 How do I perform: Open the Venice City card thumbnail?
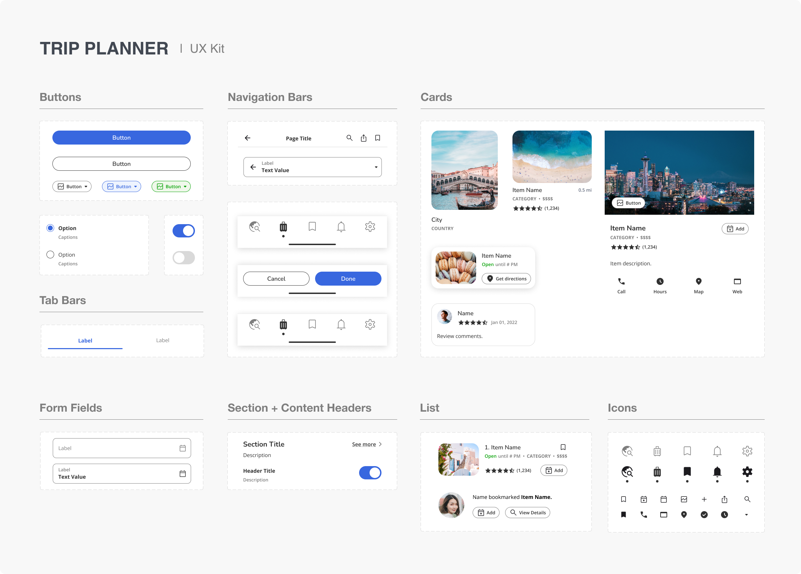464,170
